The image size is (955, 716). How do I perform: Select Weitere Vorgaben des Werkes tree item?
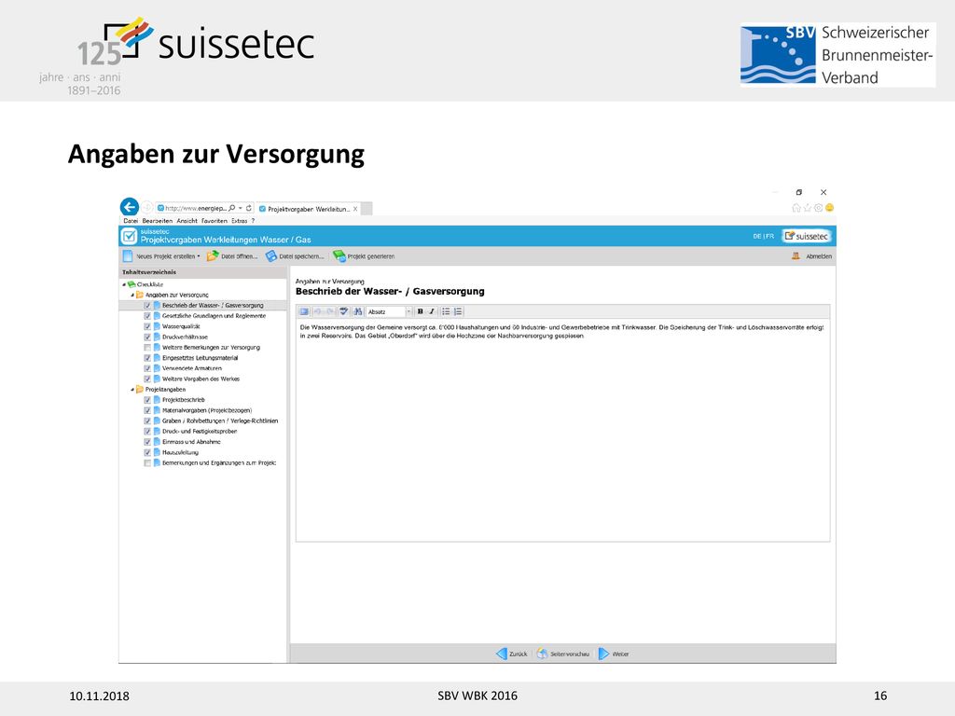pos(201,379)
